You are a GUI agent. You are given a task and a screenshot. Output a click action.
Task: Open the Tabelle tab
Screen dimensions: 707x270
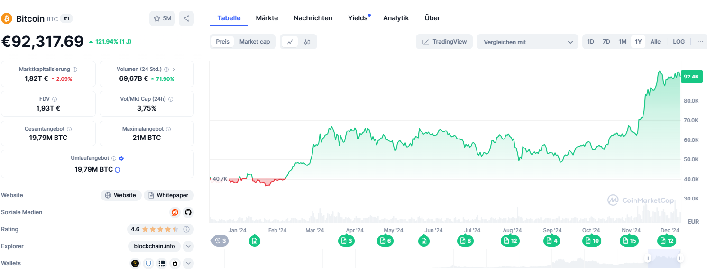(x=229, y=18)
